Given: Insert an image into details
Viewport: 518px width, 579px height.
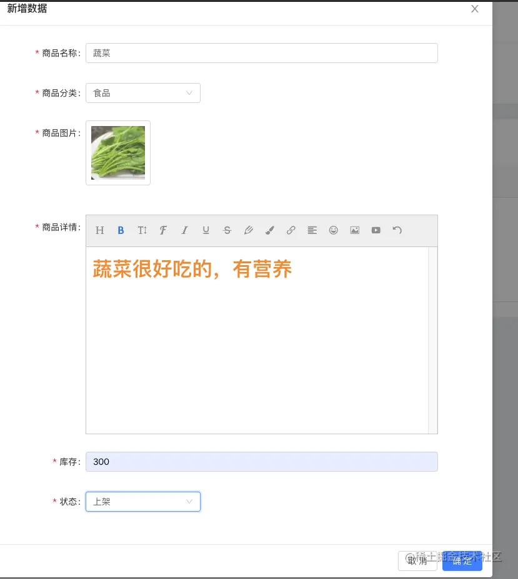Looking at the screenshot, I should tap(354, 230).
